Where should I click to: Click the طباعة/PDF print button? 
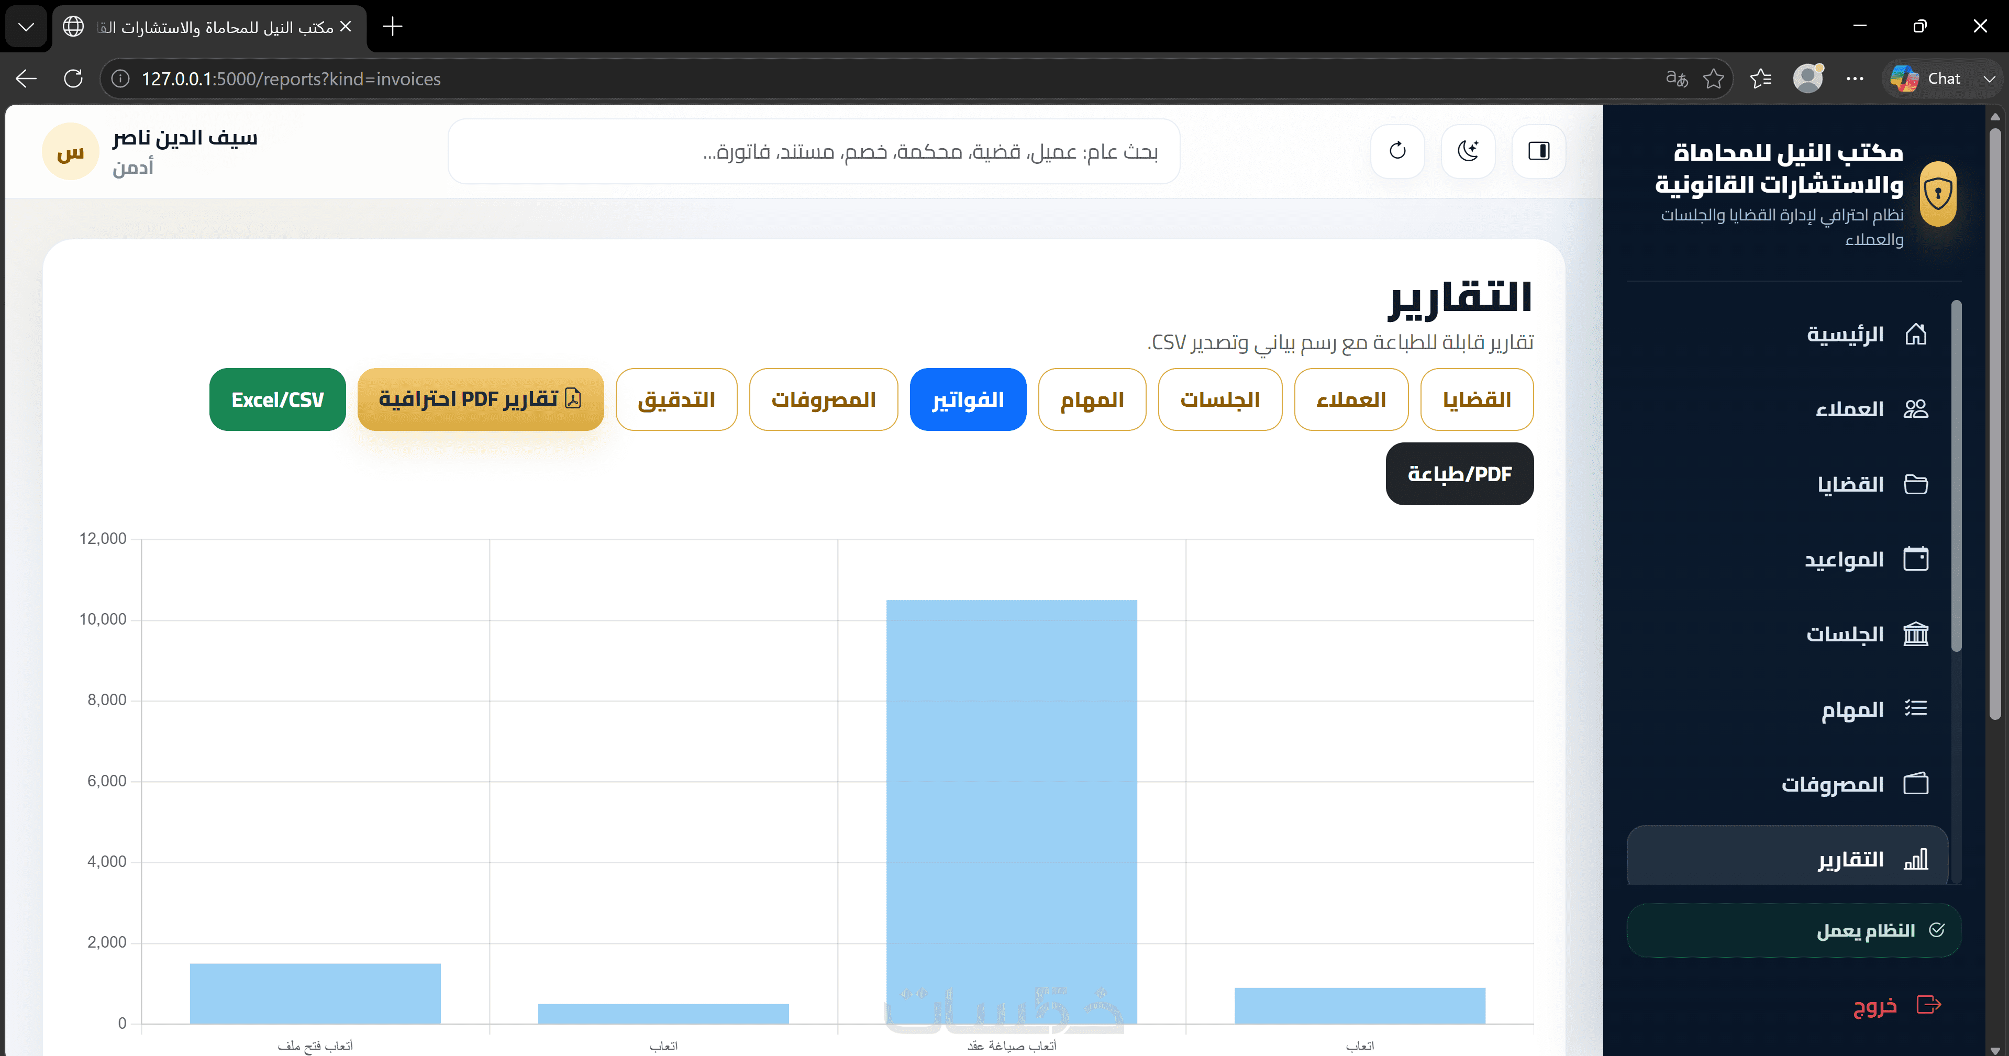[x=1460, y=473]
